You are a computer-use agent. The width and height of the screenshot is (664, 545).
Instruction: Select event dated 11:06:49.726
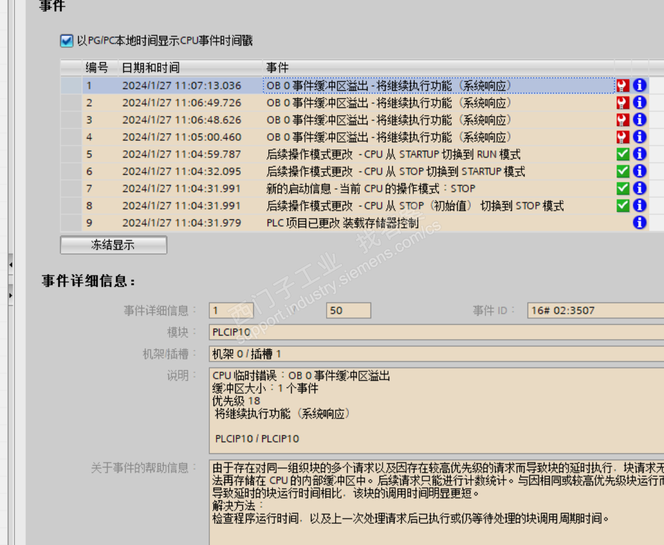click(x=354, y=102)
